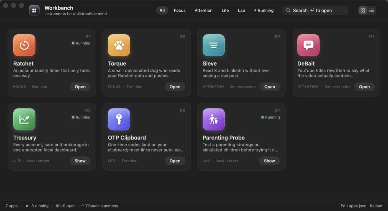Click the '7 apps' status bar count
This screenshot has width=388, height=211.
tap(12, 206)
